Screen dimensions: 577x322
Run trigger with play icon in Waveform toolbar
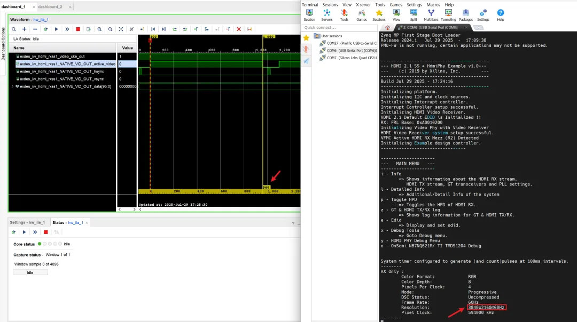click(56, 29)
